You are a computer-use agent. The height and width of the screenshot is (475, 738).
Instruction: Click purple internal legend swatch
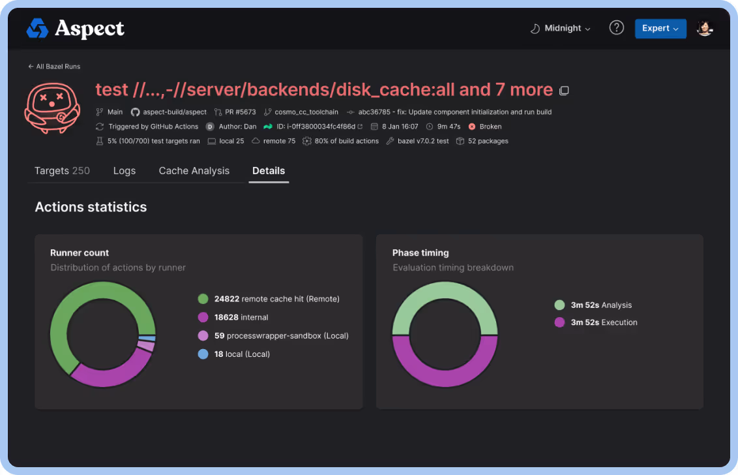click(x=203, y=317)
